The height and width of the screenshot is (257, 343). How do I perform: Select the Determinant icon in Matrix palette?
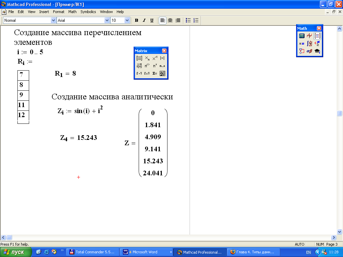[162, 58]
